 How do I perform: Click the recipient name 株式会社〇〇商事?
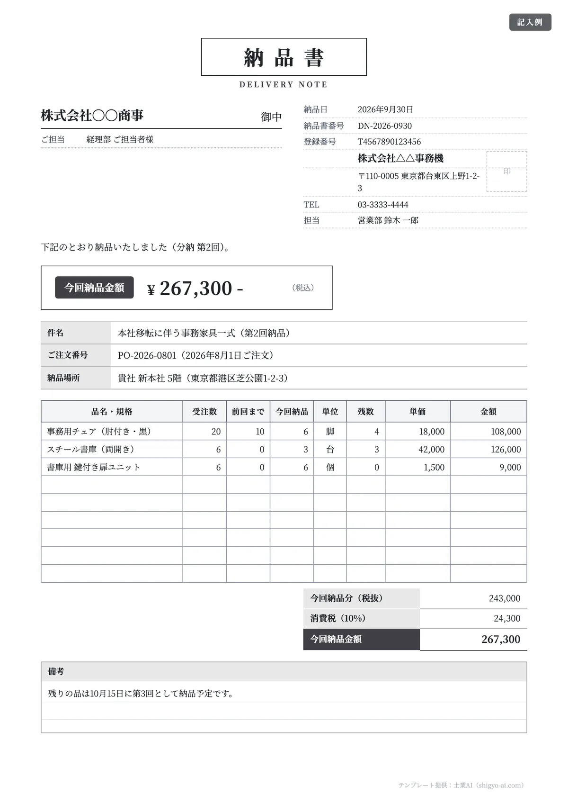[x=92, y=116]
